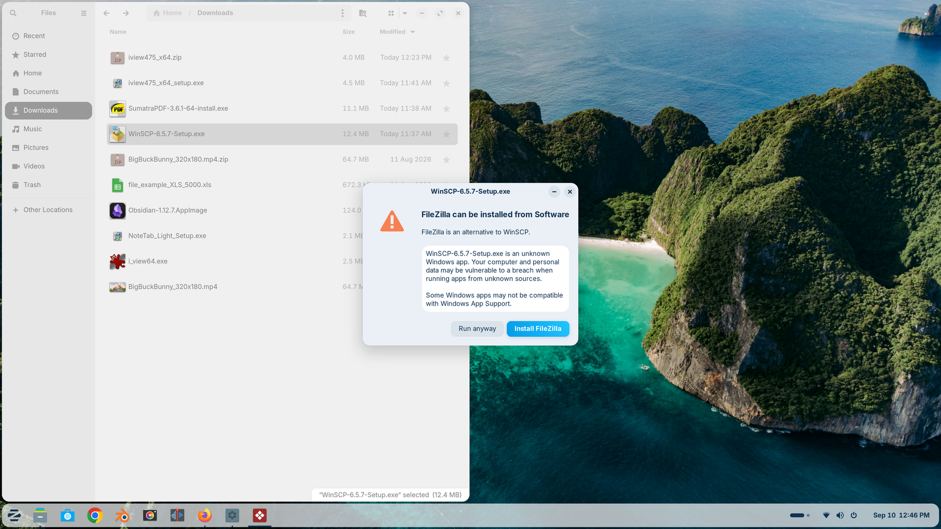This screenshot has width=941, height=529.
Task: Click the BigBuckBunny_320x180.mp4 video thumbnail
Action: [x=117, y=287]
